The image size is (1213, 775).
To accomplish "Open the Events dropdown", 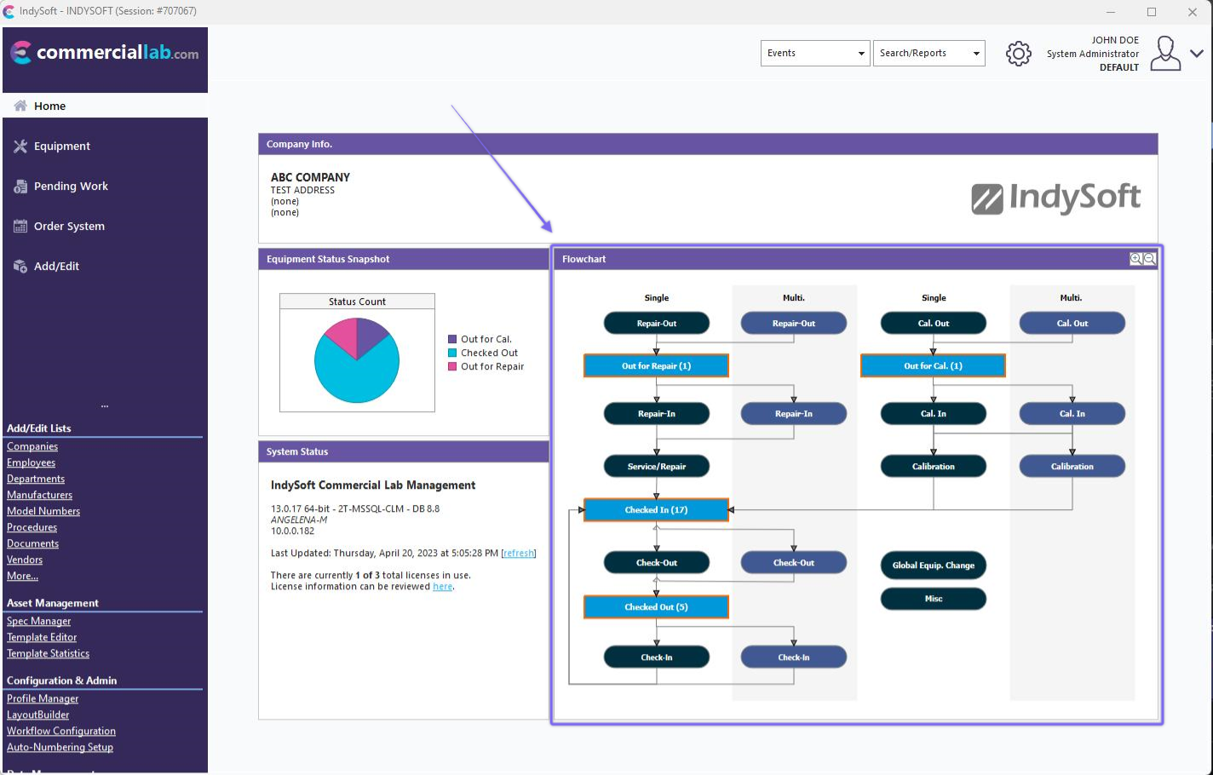I will pos(814,53).
